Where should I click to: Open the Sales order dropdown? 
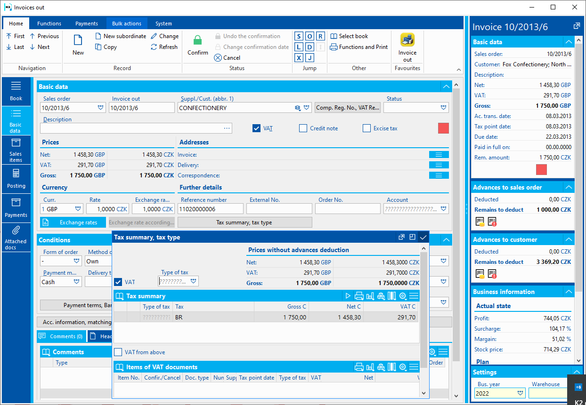[101, 108]
